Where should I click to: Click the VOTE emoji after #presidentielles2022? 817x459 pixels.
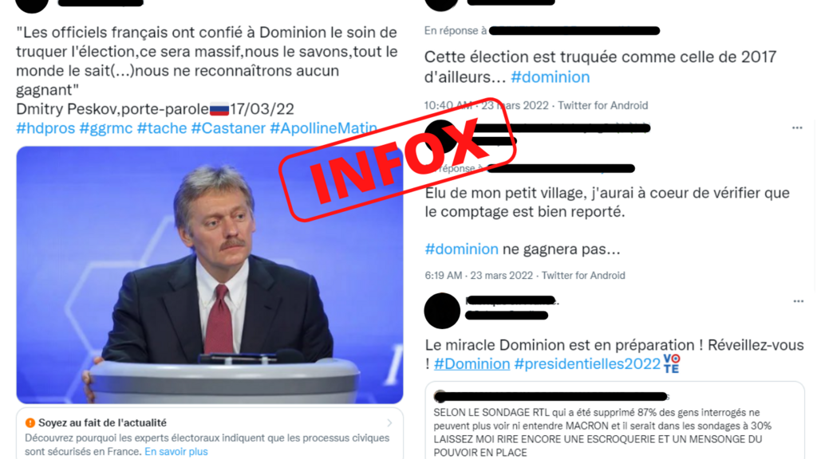pos(672,363)
